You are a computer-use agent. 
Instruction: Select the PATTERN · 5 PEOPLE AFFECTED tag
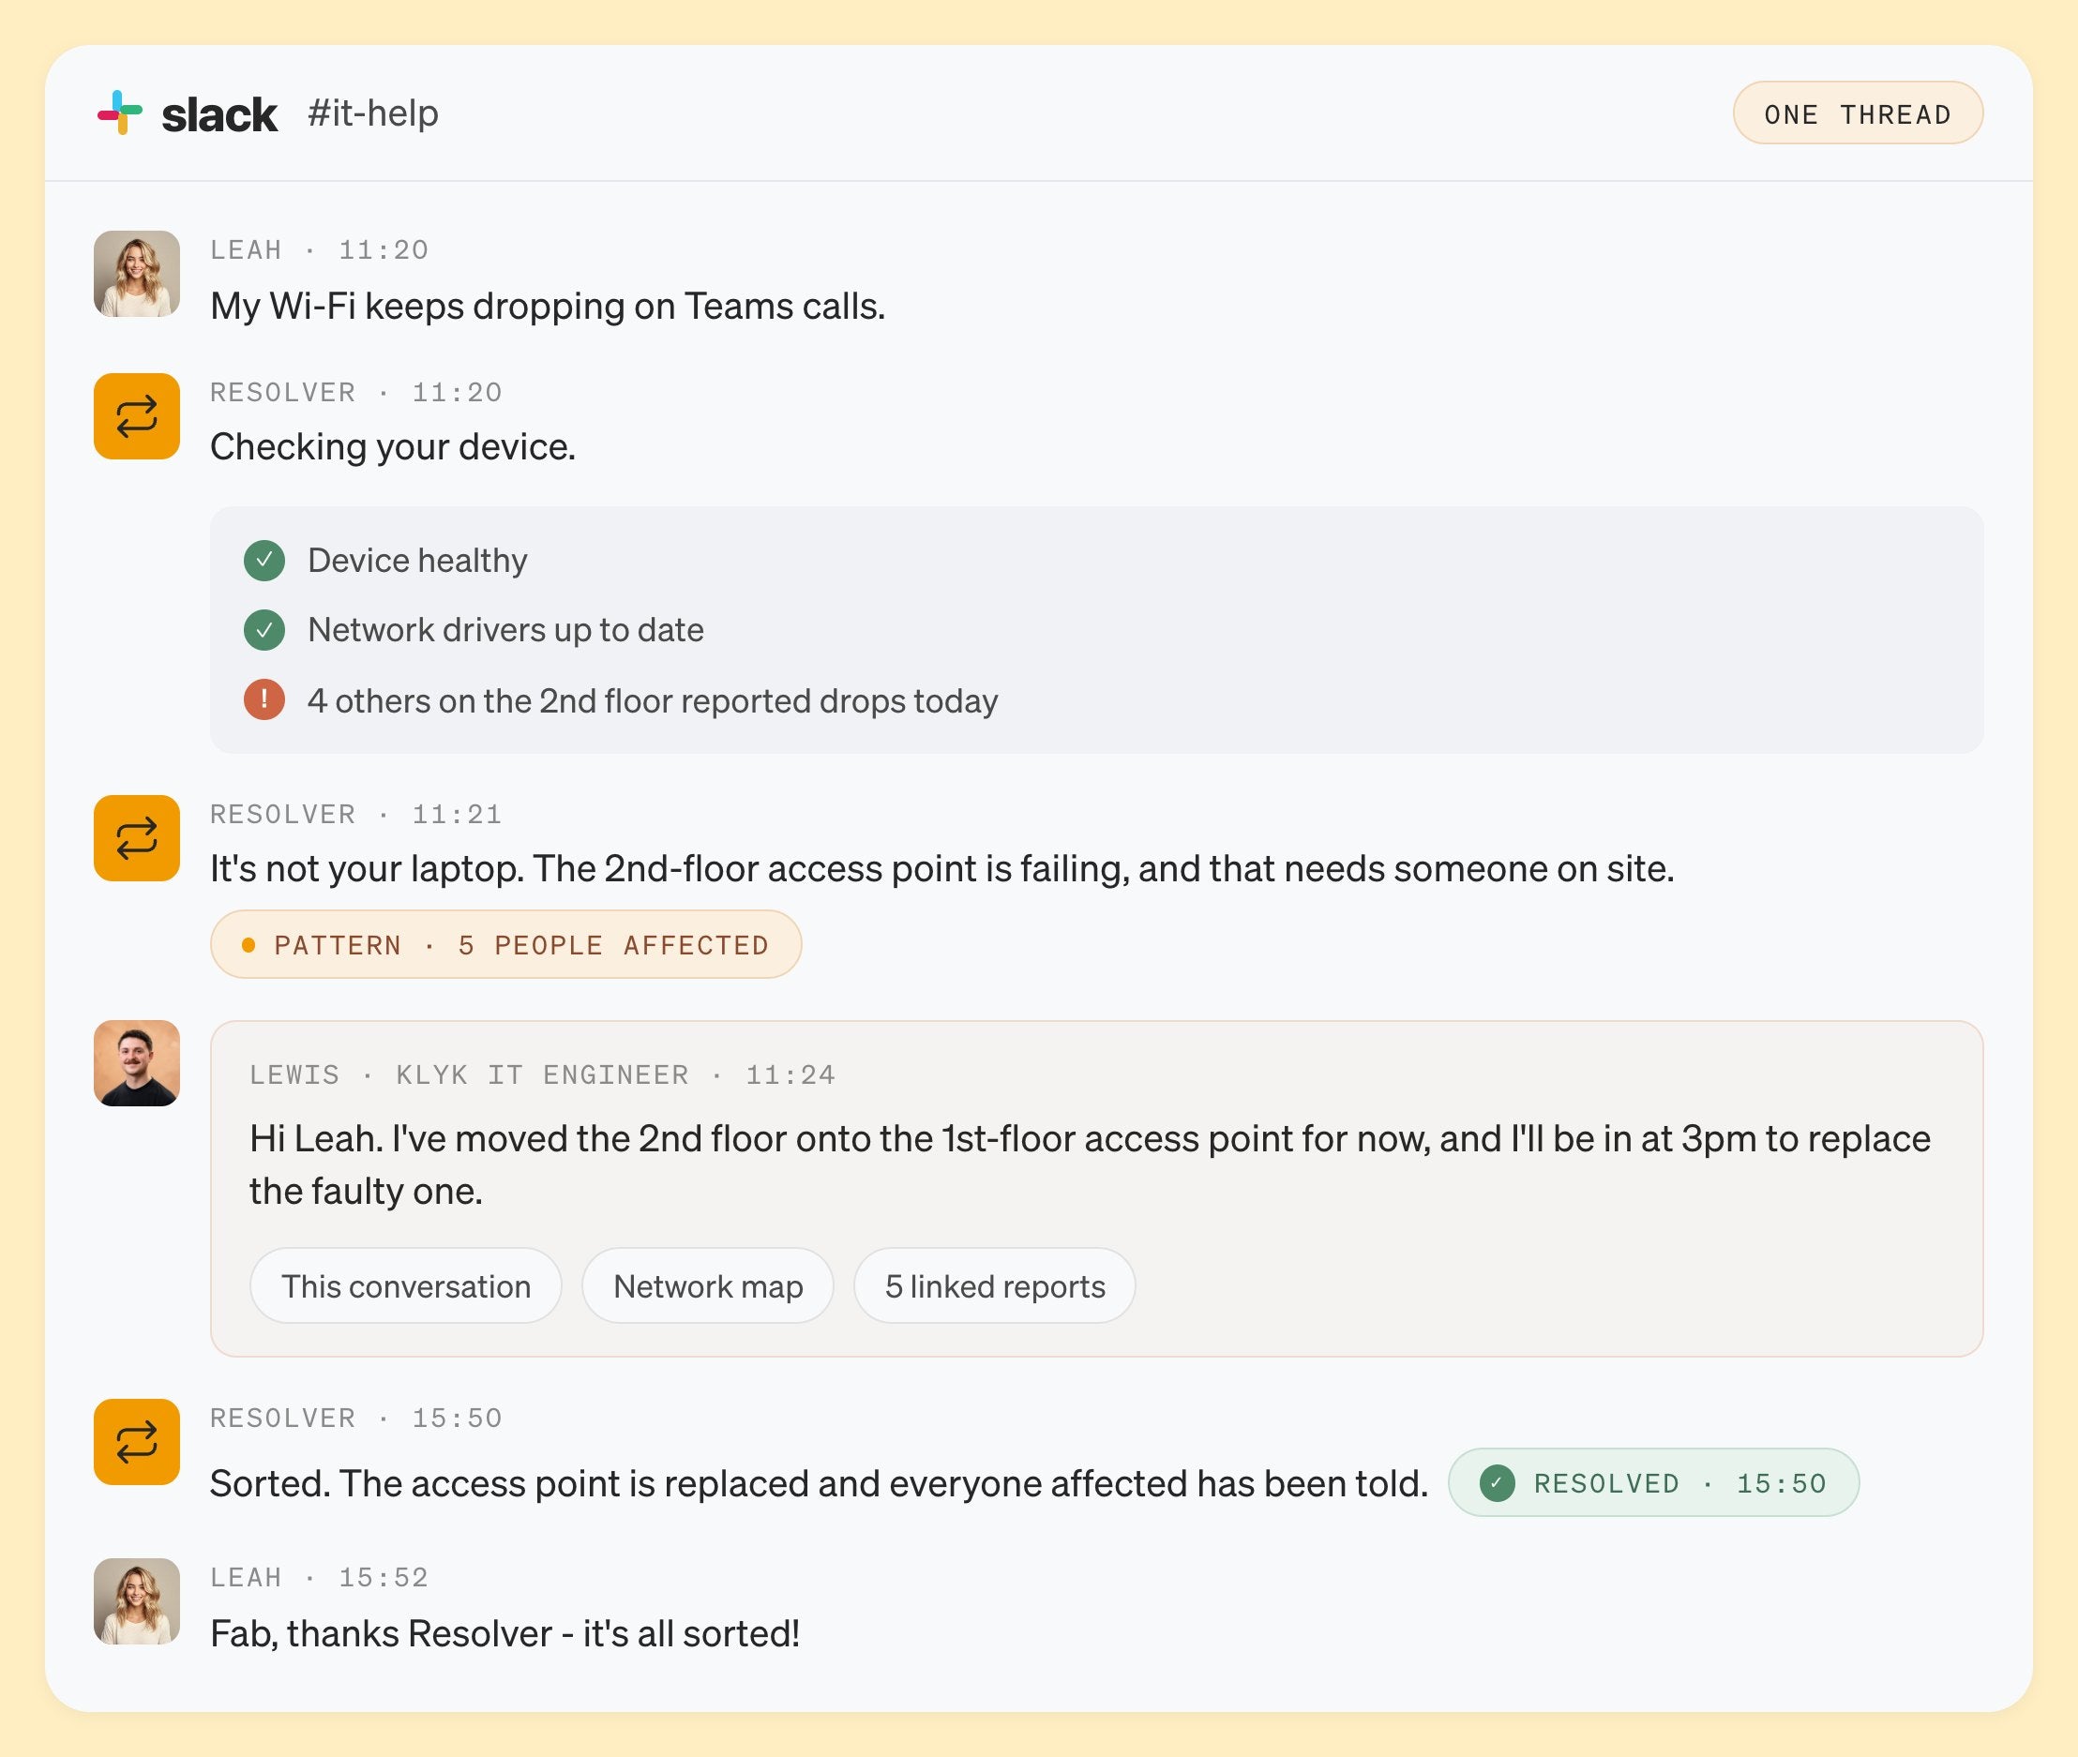(x=506, y=944)
